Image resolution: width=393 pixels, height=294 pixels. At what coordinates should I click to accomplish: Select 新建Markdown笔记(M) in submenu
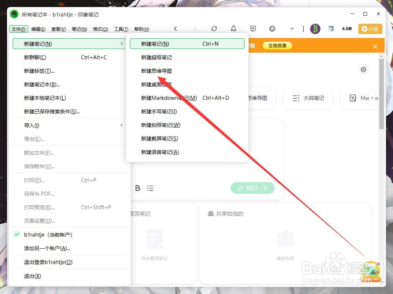pos(187,98)
